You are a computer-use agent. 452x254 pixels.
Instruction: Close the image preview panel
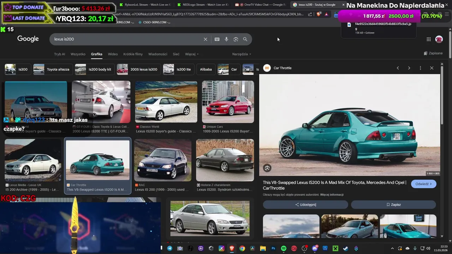coord(432,68)
